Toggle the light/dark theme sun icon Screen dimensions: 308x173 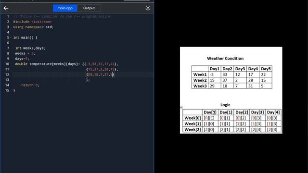click(x=148, y=8)
